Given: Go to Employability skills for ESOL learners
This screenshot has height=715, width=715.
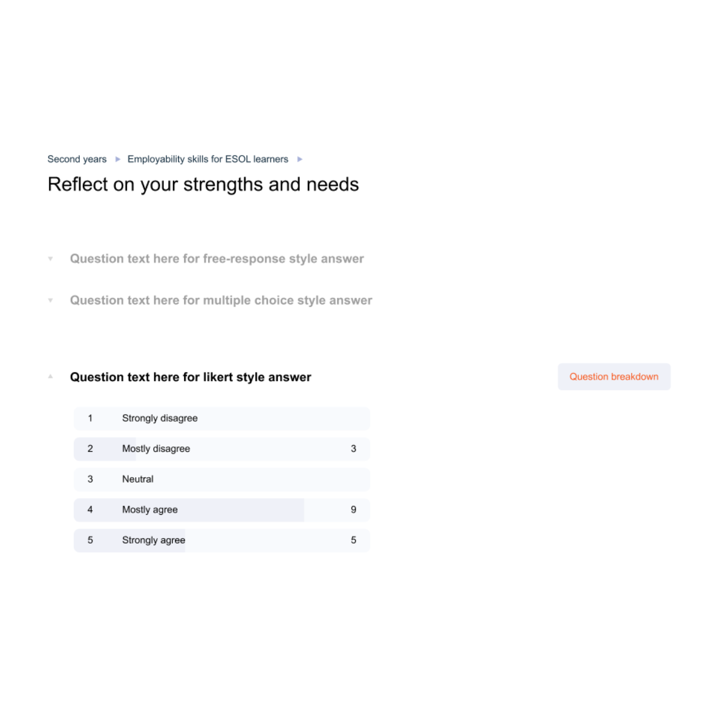Looking at the screenshot, I should (207, 159).
